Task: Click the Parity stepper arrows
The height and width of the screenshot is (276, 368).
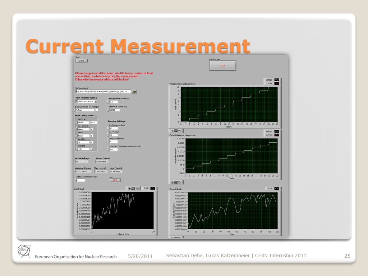Action: pos(76,135)
